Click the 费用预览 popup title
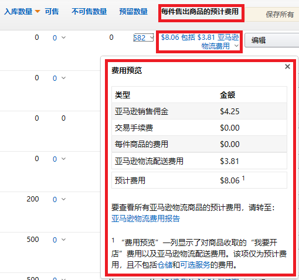299x280 pixels. pyautogui.click(x=127, y=70)
